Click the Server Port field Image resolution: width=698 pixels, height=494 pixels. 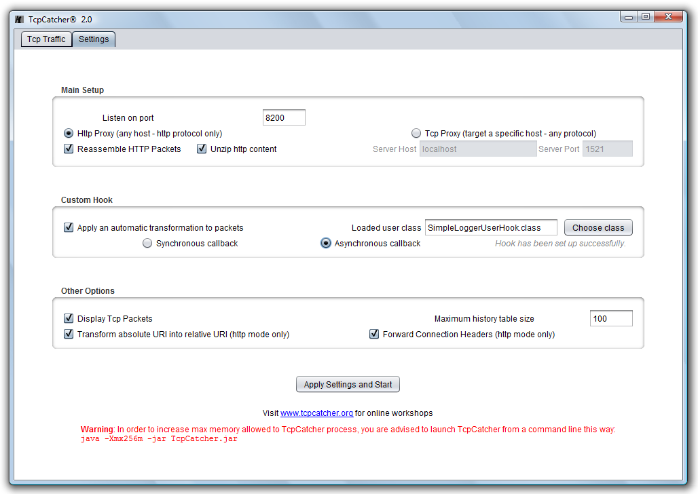608,149
